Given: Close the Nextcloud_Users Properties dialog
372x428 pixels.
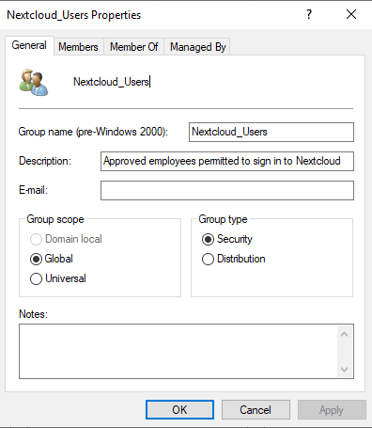Looking at the screenshot, I should coord(351,14).
